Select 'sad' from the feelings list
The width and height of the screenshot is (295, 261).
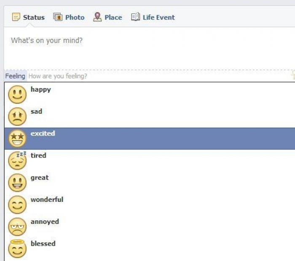[x=36, y=111]
